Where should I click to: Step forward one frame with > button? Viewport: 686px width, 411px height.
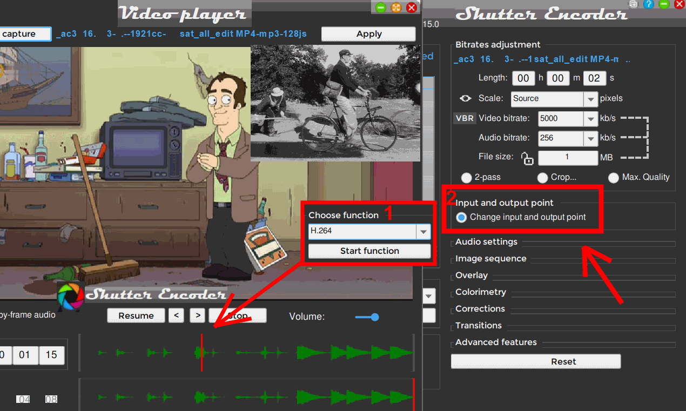pyautogui.click(x=198, y=315)
